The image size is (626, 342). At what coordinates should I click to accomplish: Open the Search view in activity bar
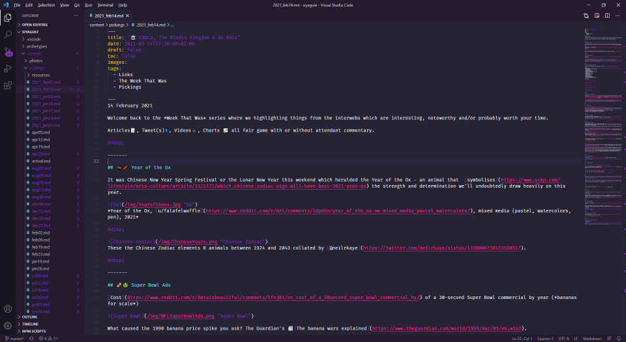coord(8,35)
